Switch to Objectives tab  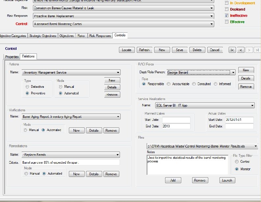coord(67,36)
